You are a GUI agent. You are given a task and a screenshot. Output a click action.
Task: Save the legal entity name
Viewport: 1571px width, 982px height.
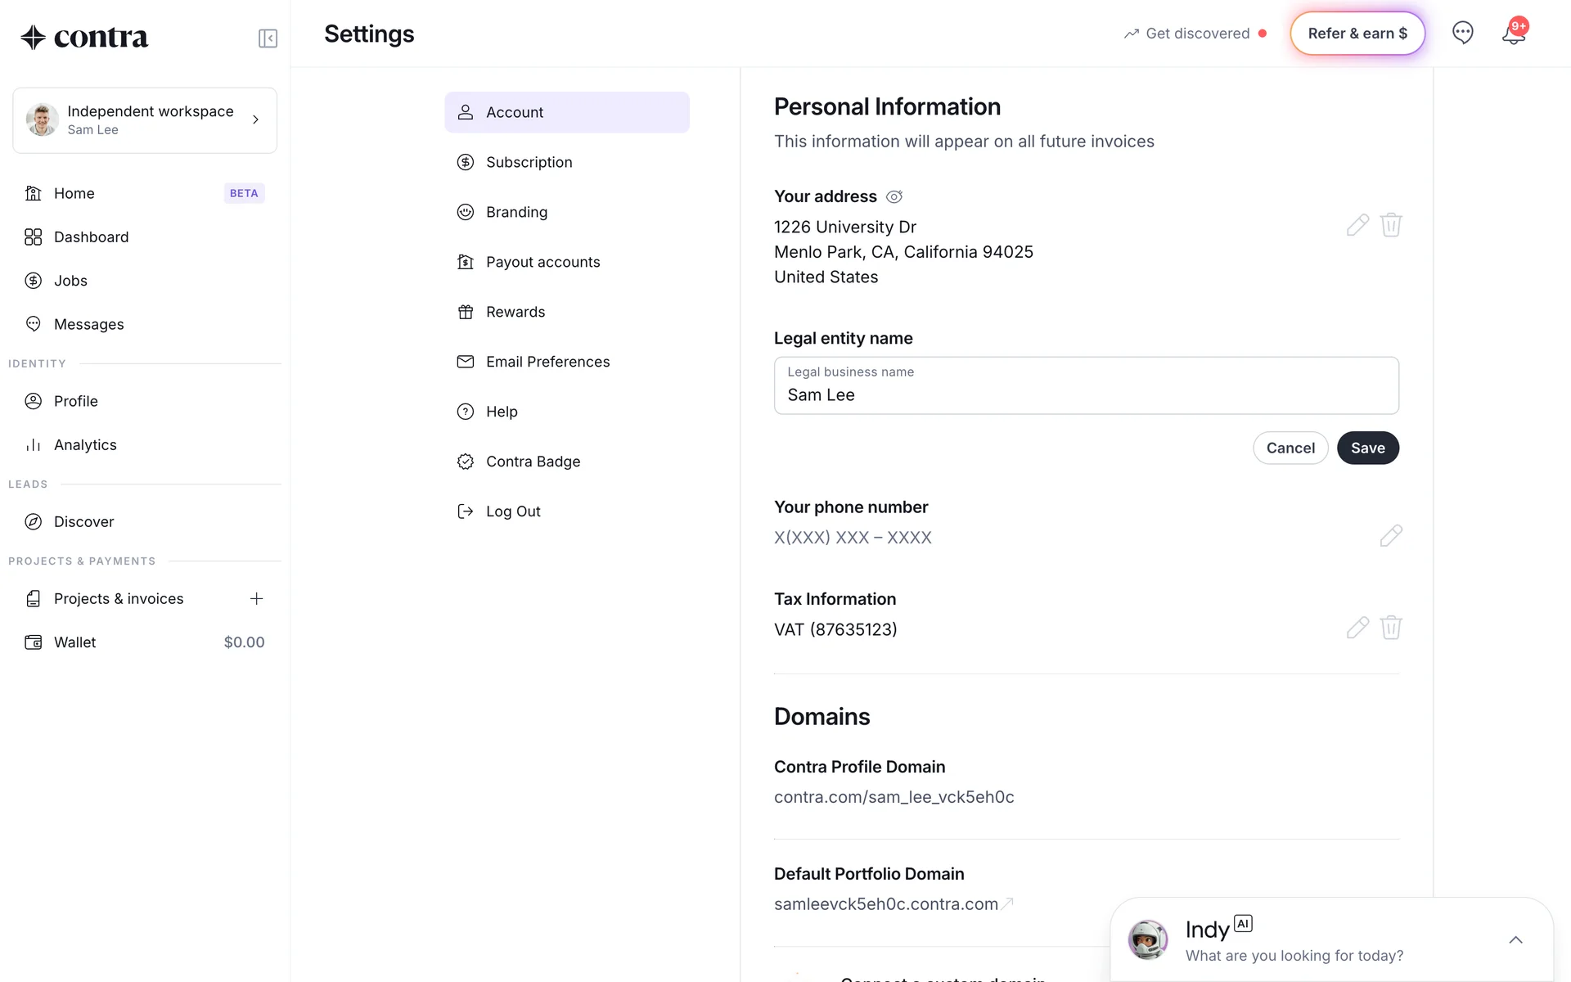1367,448
